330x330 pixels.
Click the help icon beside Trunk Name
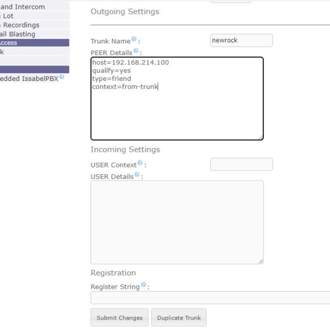click(134, 40)
